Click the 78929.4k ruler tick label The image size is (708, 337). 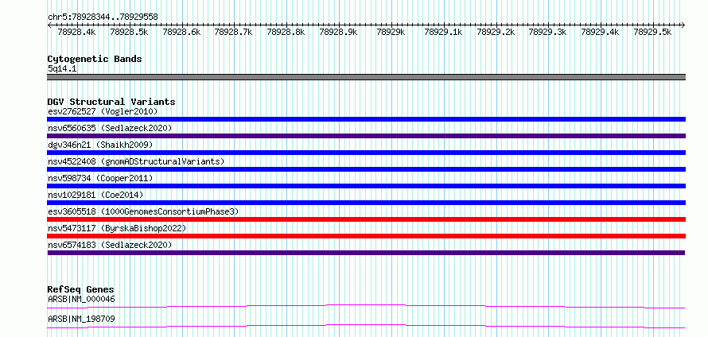(x=600, y=32)
